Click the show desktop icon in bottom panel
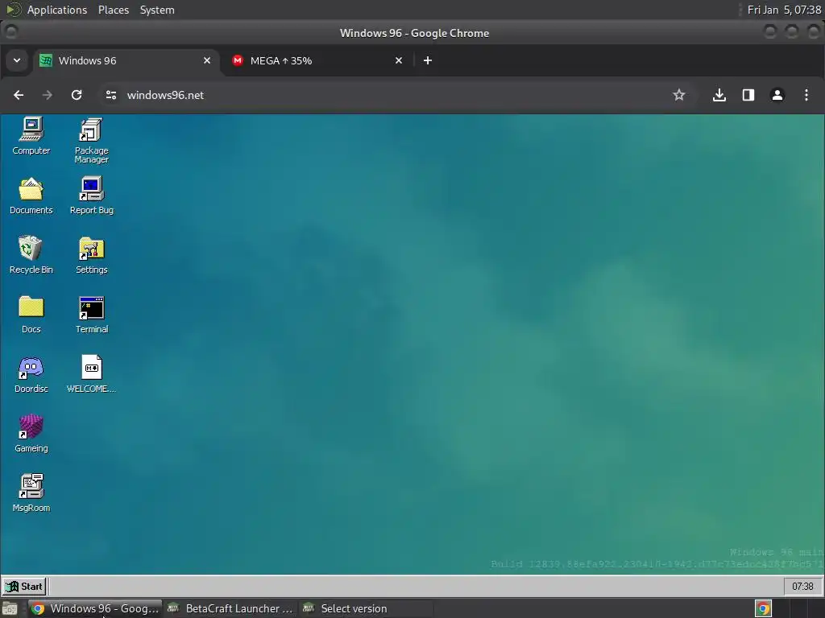 (10, 608)
